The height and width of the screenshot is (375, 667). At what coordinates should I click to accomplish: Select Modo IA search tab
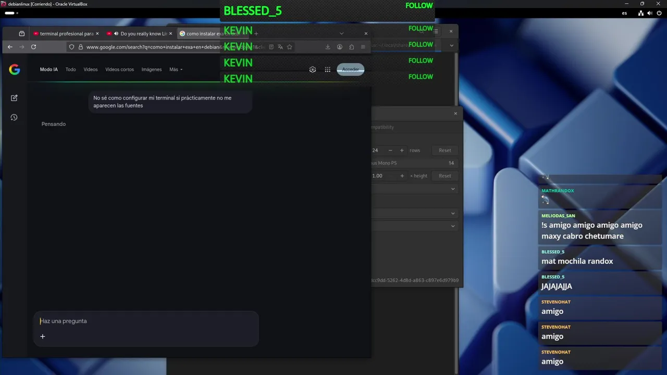49,69
